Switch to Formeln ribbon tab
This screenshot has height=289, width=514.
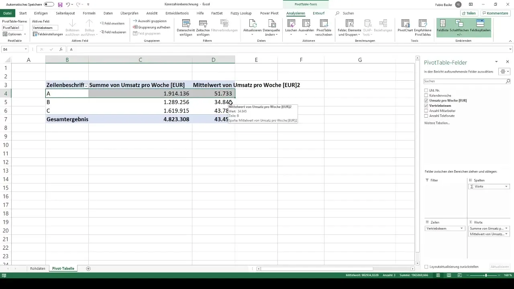[89, 13]
